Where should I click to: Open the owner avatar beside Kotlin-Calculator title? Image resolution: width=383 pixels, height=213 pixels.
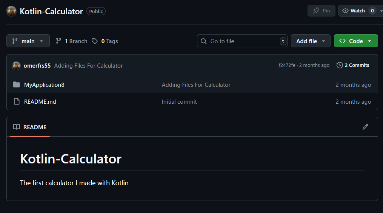click(11, 11)
